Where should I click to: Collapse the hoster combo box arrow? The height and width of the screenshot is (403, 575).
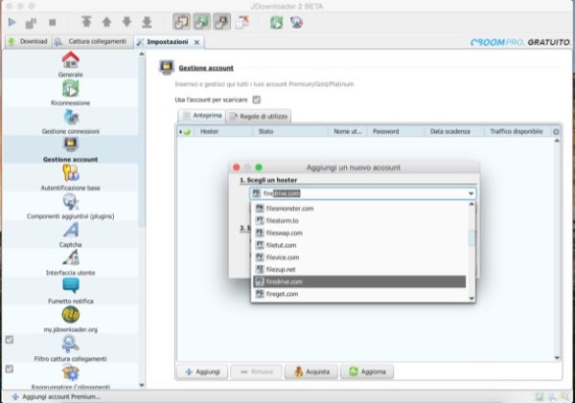tap(471, 193)
